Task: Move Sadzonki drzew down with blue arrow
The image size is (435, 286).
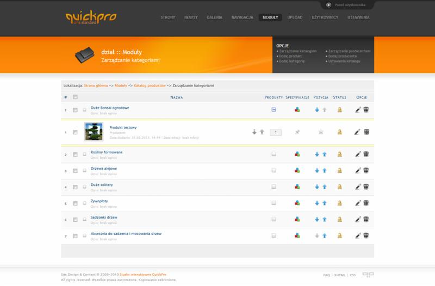Action: click(317, 220)
